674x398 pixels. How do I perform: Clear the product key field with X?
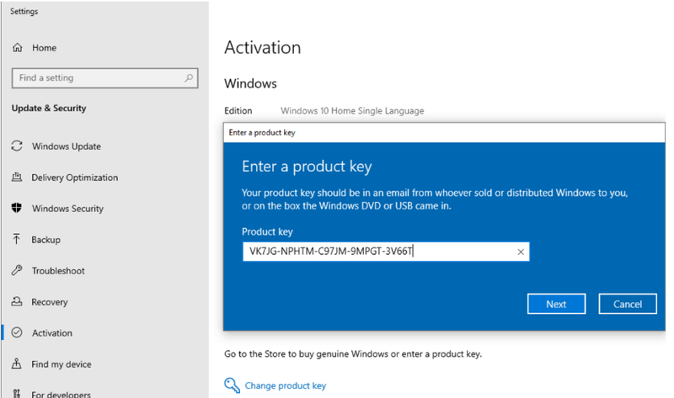pyautogui.click(x=521, y=252)
